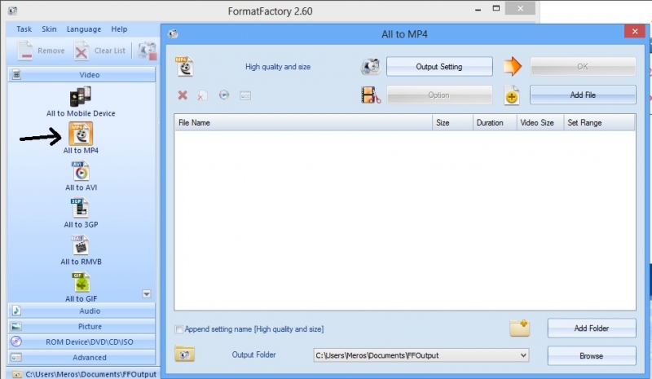
Task: Click the All to MP4 icon
Action: [81, 134]
